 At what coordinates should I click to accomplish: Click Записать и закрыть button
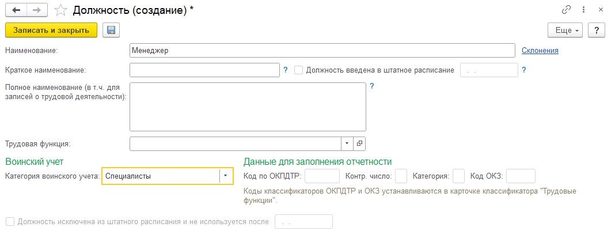coord(51,30)
